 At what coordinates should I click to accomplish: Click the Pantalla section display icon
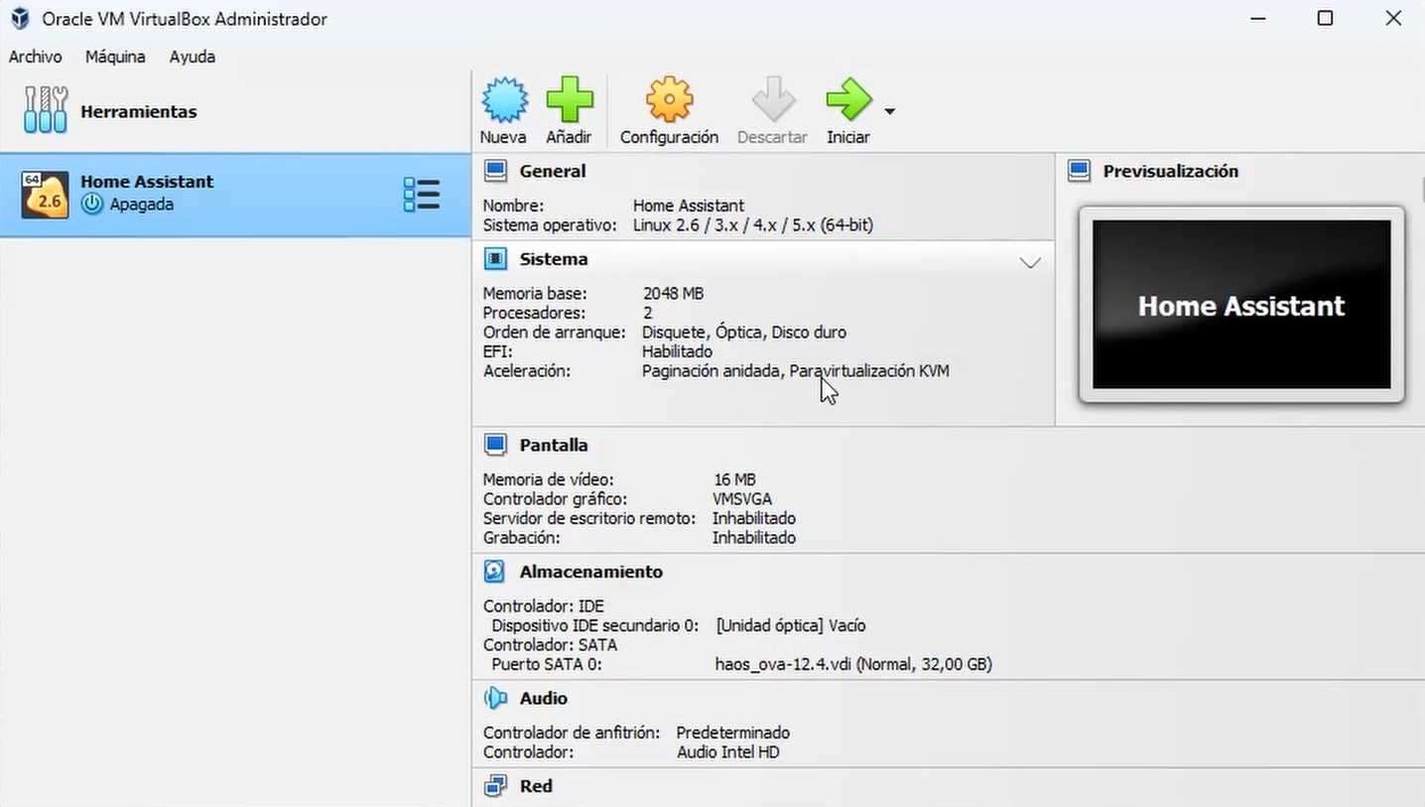click(495, 444)
